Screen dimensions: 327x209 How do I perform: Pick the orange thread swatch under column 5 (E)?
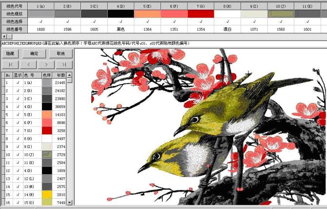click(x=147, y=14)
